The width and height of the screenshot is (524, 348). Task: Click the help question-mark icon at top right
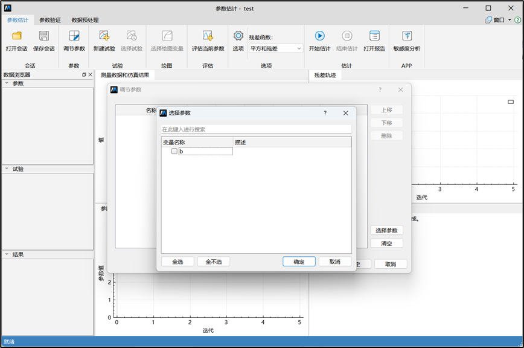517,20
